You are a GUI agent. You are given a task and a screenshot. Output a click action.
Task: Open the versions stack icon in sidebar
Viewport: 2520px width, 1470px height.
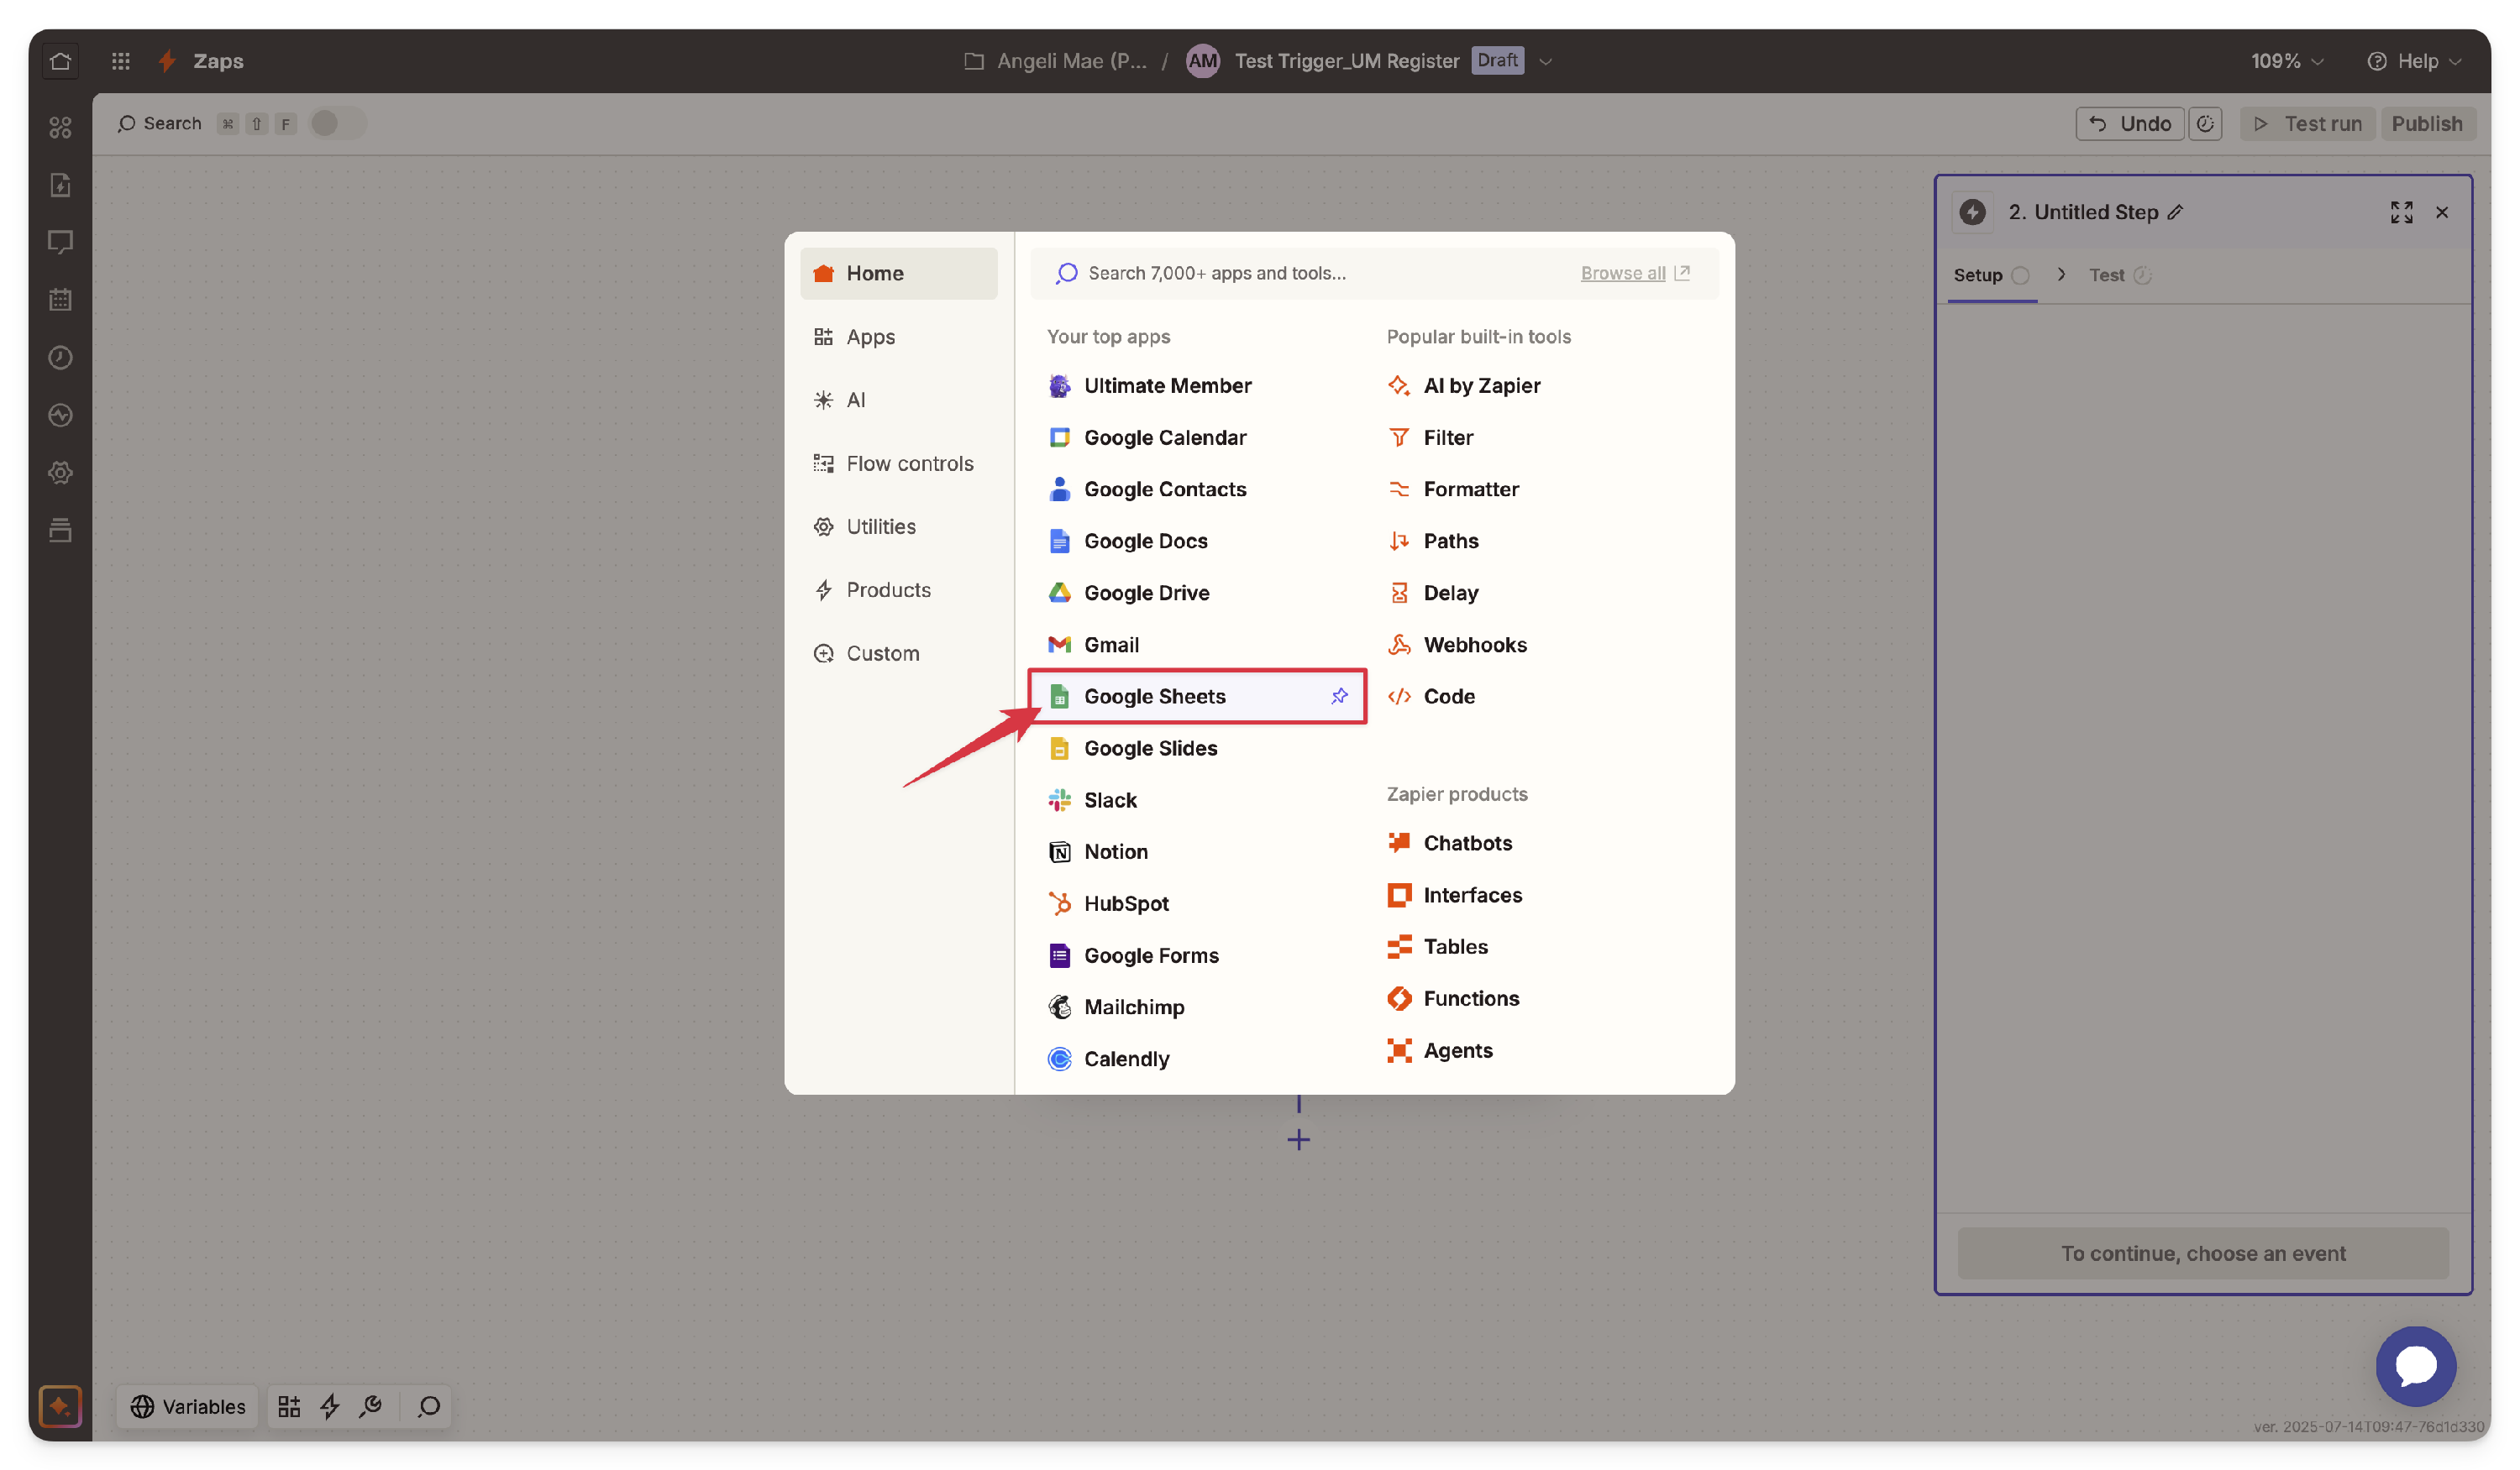[60, 530]
